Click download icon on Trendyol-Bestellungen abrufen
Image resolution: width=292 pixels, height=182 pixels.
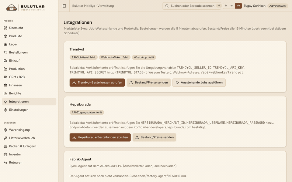[x=74, y=83]
